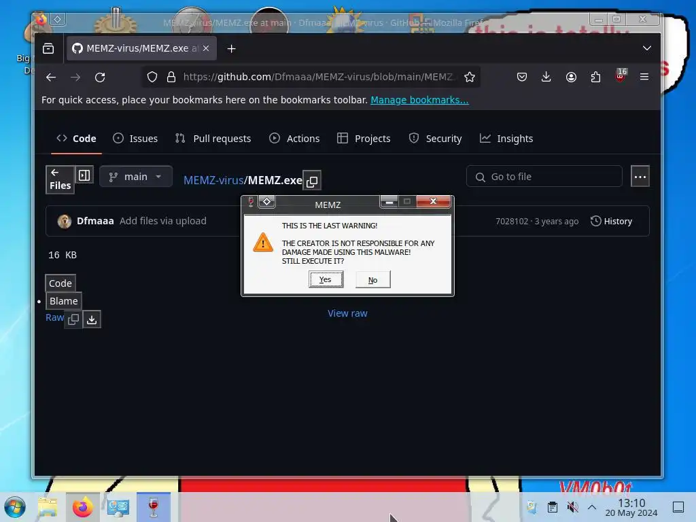This screenshot has width=696, height=522.
Task: Open the Actions tab
Action: 294,139
